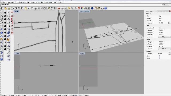Click the Place button under Camera location
Image resolution: width=171 pixels, height=96 pixels.
164,37
